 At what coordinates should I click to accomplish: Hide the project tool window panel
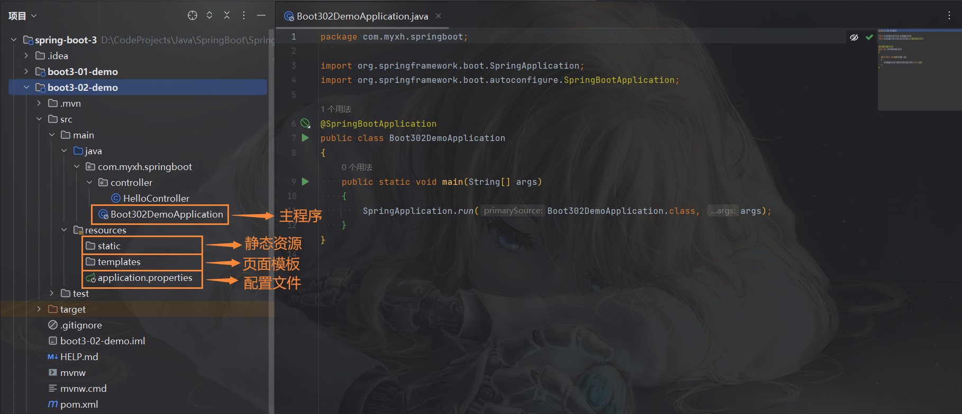(261, 15)
